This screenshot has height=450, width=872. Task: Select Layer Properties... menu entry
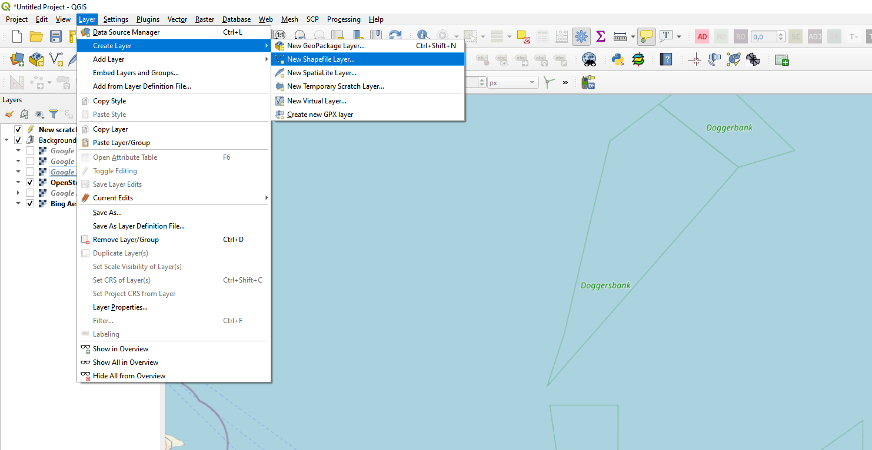pos(174,307)
